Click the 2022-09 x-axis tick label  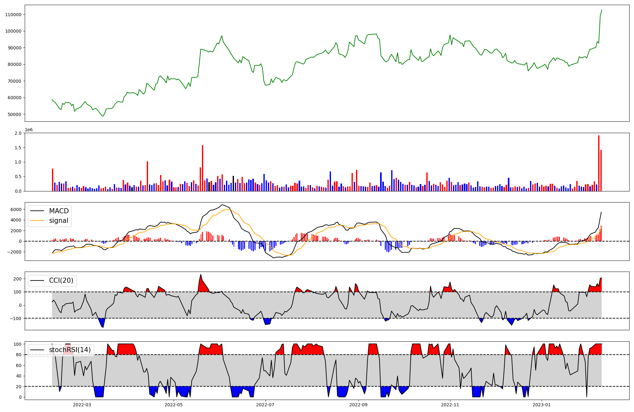tap(359, 405)
